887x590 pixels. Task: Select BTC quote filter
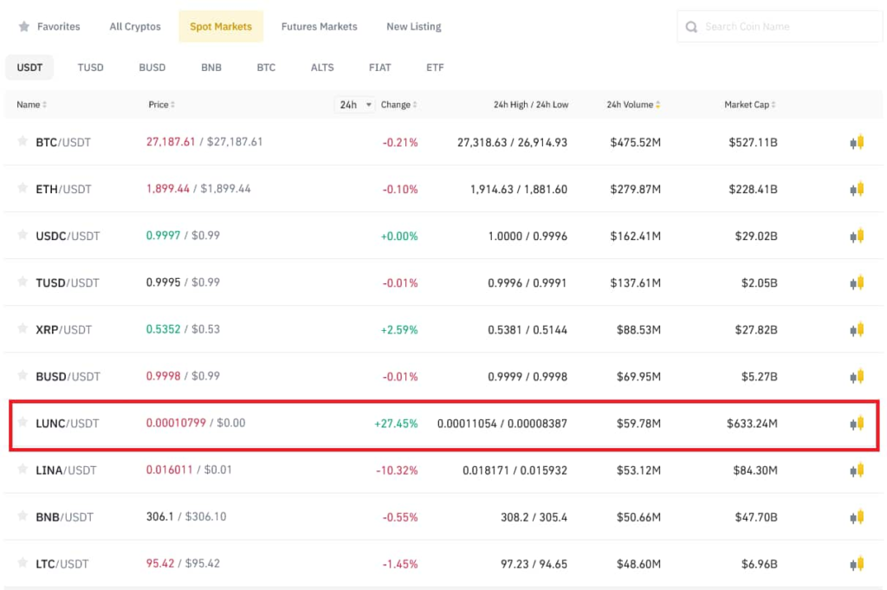point(266,68)
